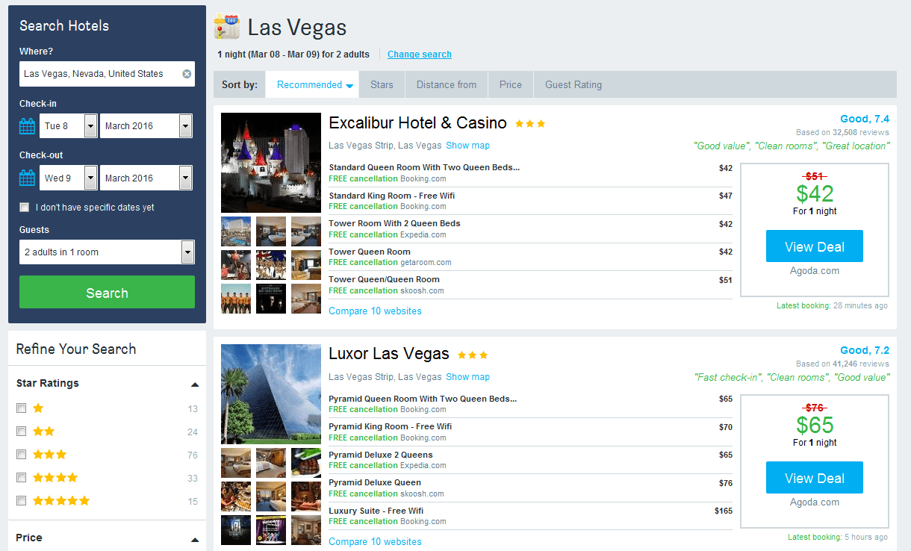Open the Luxor pyramid main photo
This screenshot has height=551, width=911.
(x=271, y=394)
